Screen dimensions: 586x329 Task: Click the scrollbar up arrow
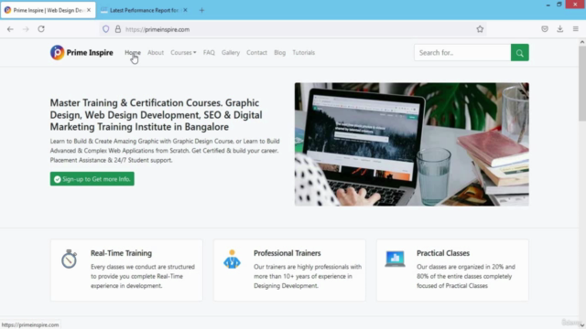point(582,42)
